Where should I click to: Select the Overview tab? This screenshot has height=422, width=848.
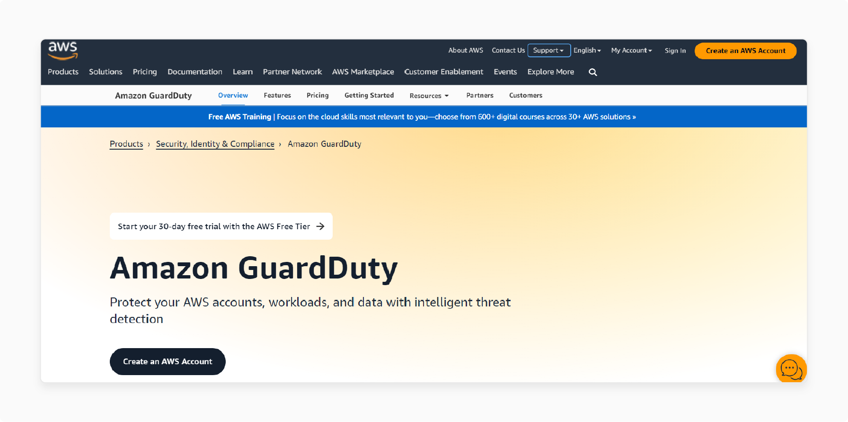233,95
